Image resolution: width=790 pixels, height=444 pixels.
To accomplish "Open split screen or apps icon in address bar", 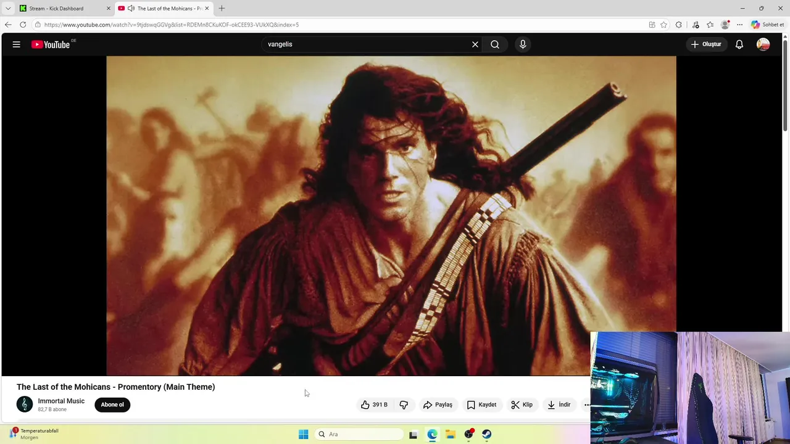I will 652,25.
